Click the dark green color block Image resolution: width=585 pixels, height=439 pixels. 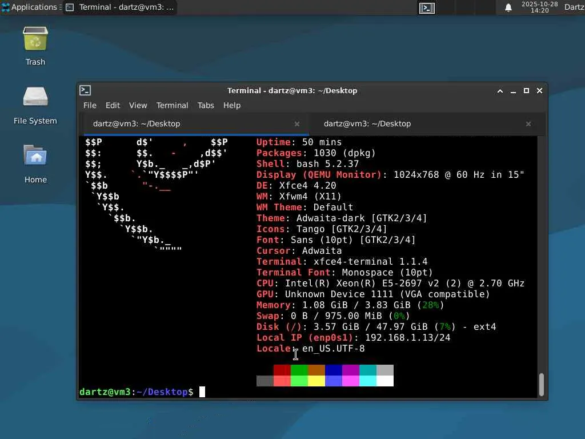pyautogui.click(x=299, y=370)
